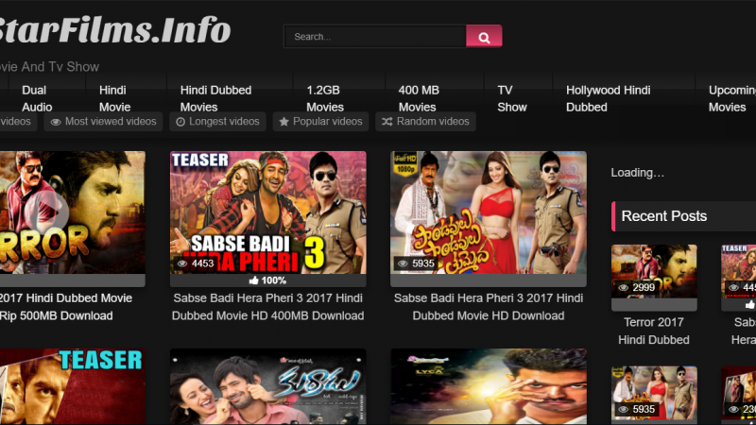Open the TEASER thumbnail in Recent Posts

(x=739, y=271)
